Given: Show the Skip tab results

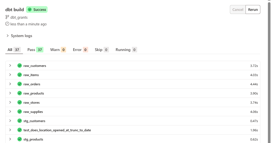Looking at the screenshot, I should pyautogui.click(x=102, y=50).
